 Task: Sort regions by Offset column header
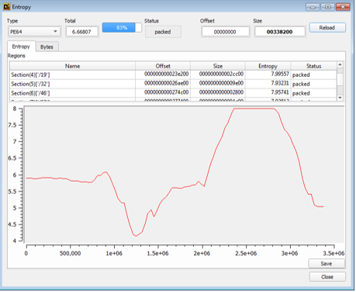(x=163, y=66)
